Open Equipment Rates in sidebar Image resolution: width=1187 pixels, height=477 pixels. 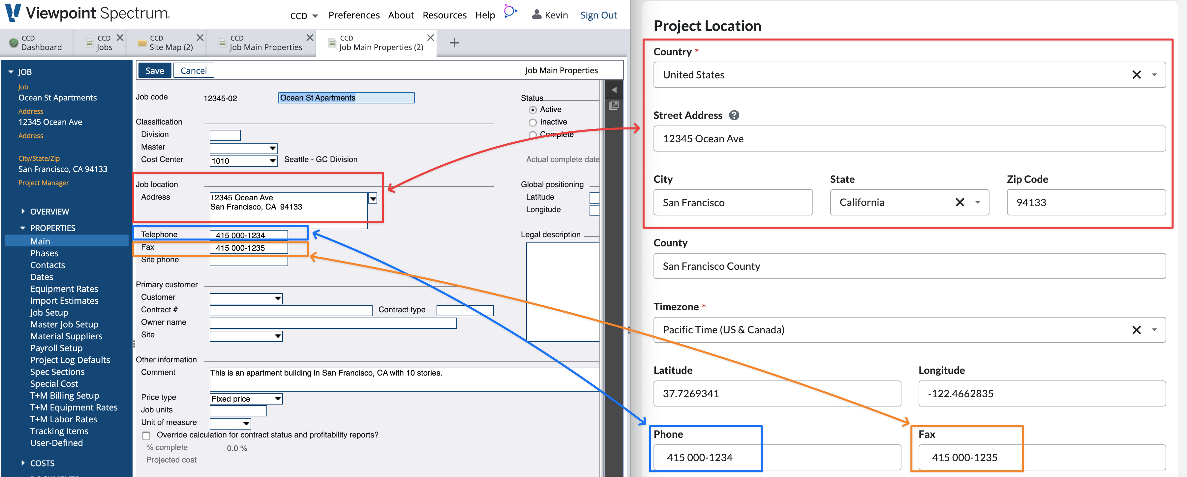coord(64,289)
